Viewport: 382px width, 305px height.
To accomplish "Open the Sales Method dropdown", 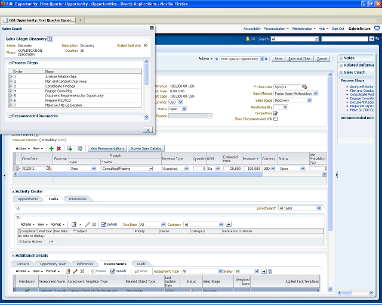I will click(x=316, y=94).
